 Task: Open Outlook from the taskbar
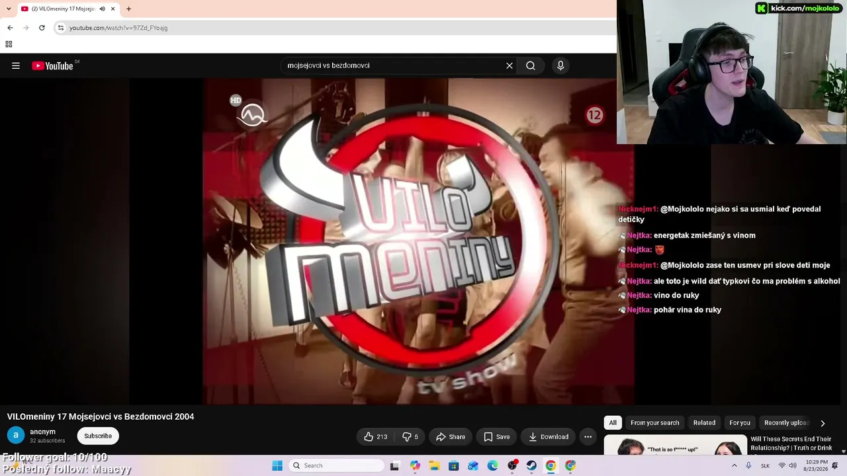click(x=473, y=465)
